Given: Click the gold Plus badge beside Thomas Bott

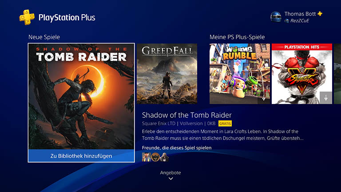Looking at the screenshot, I should pos(320,14).
